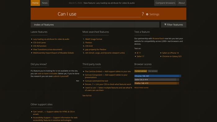The width and height of the screenshot is (217, 122).
Task: Click the Firefox 148 score bar
Action: pyautogui.click(x=157, y=83)
